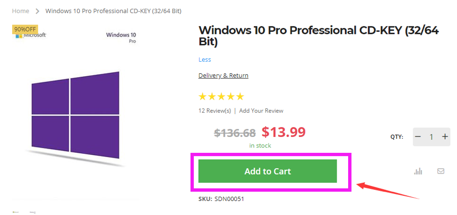This screenshot has height=215, width=457.
Task: Click the quantity field showing 1
Action: [431, 137]
